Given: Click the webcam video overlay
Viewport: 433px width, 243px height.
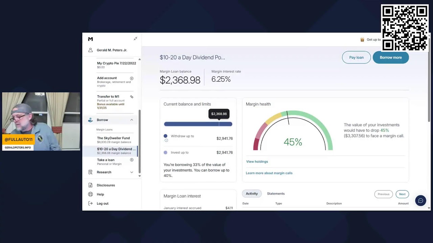Looking at the screenshot, I should (41, 122).
